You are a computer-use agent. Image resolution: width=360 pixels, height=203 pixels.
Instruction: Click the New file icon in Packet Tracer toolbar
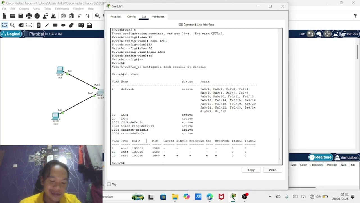[4, 16]
